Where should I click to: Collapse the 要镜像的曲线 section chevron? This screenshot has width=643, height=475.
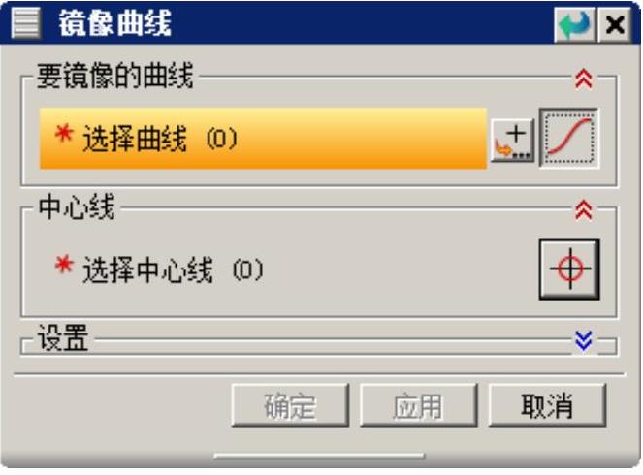pyautogui.click(x=584, y=79)
